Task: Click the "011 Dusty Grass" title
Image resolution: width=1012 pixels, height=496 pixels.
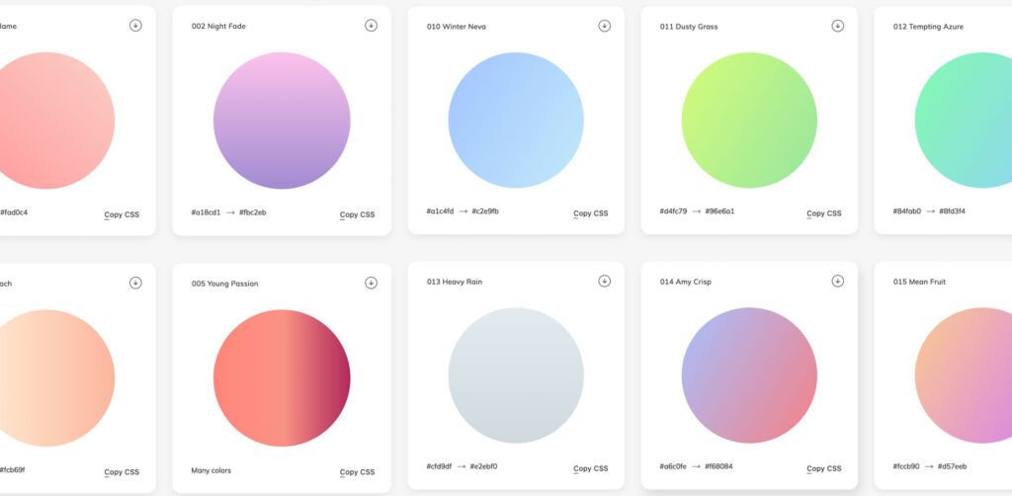Action: (689, 27)
